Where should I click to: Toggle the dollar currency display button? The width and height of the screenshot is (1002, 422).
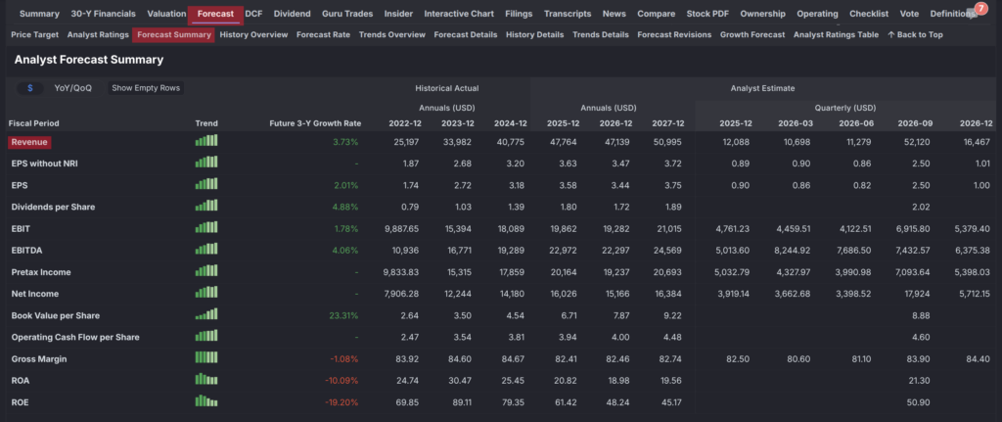[30, 88]
